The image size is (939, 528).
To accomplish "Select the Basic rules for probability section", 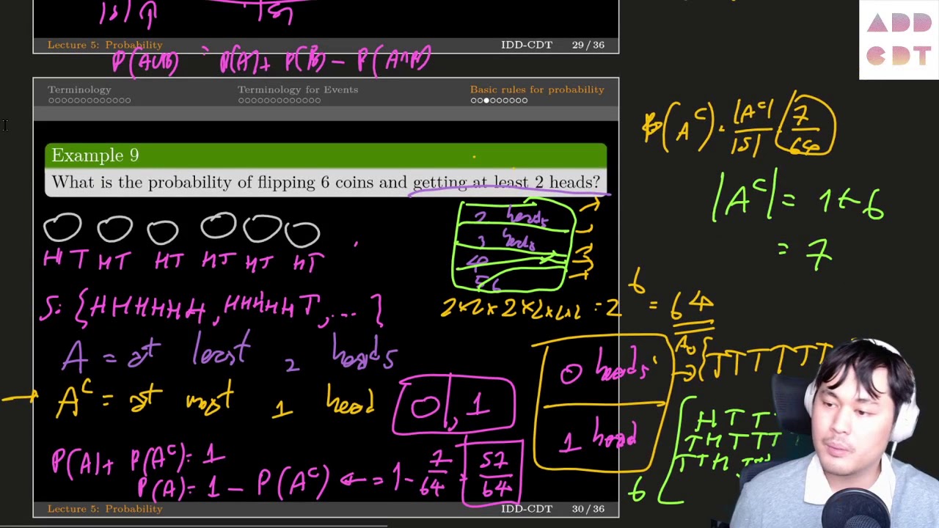I will [x=537, y=89].
